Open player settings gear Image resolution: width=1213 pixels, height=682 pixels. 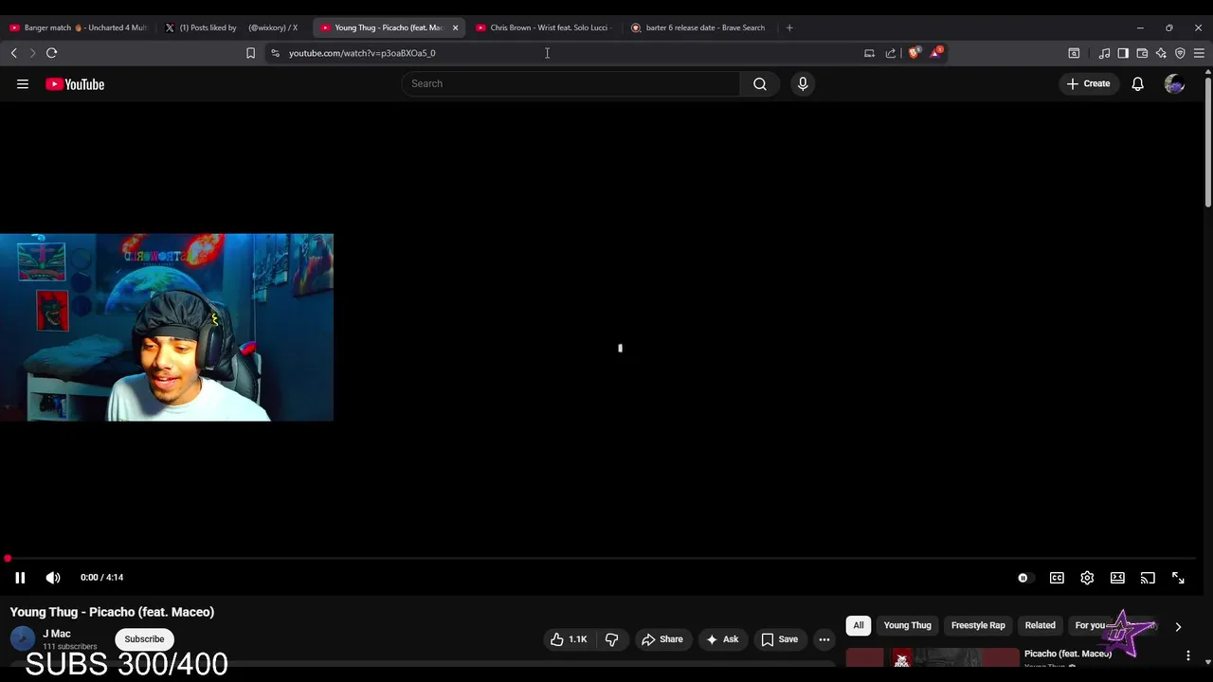point(1087,578)
